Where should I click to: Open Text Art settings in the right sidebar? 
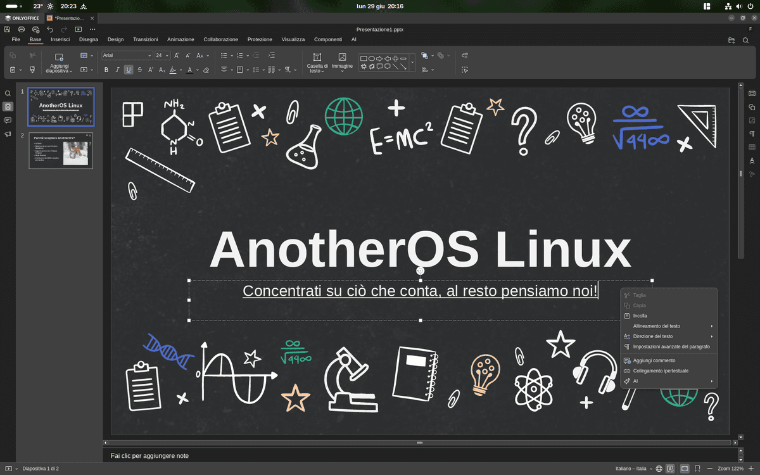(752, 160)
